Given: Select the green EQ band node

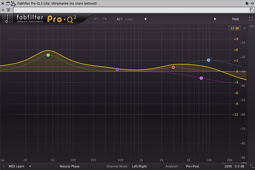Looking at the screenshot, I should click(x=48, y=55).
